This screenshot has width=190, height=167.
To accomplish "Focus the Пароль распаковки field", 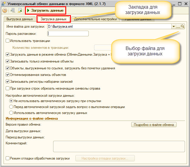I will coord(68,33).
